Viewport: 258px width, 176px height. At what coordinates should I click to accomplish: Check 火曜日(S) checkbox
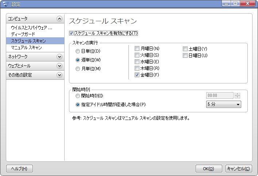click(x=137, y=55)
